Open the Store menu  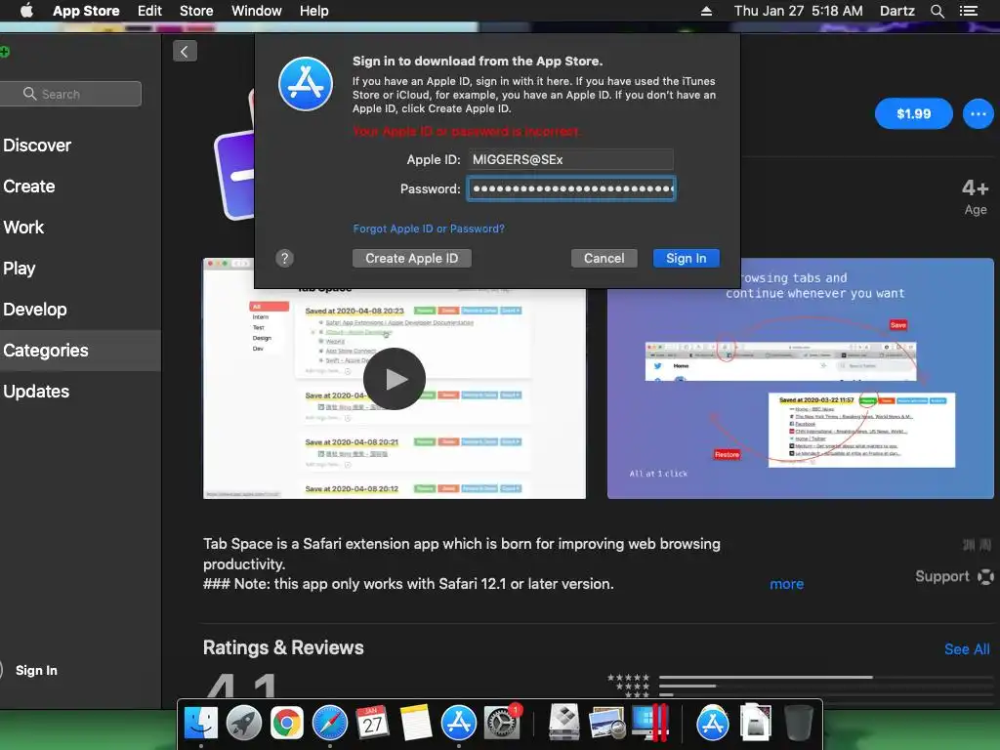coord(196,11)
